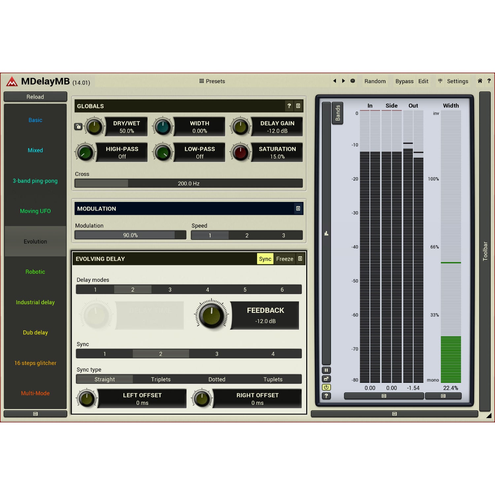Set Sync selector to 3
This screenshot has width=495, height=495.
217,354
